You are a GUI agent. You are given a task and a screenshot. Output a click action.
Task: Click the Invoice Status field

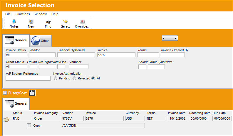point(16,55)
